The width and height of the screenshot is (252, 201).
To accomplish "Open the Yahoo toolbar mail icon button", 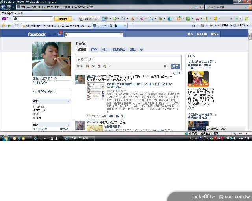I will pyautogui.click(x=81, y=19).
